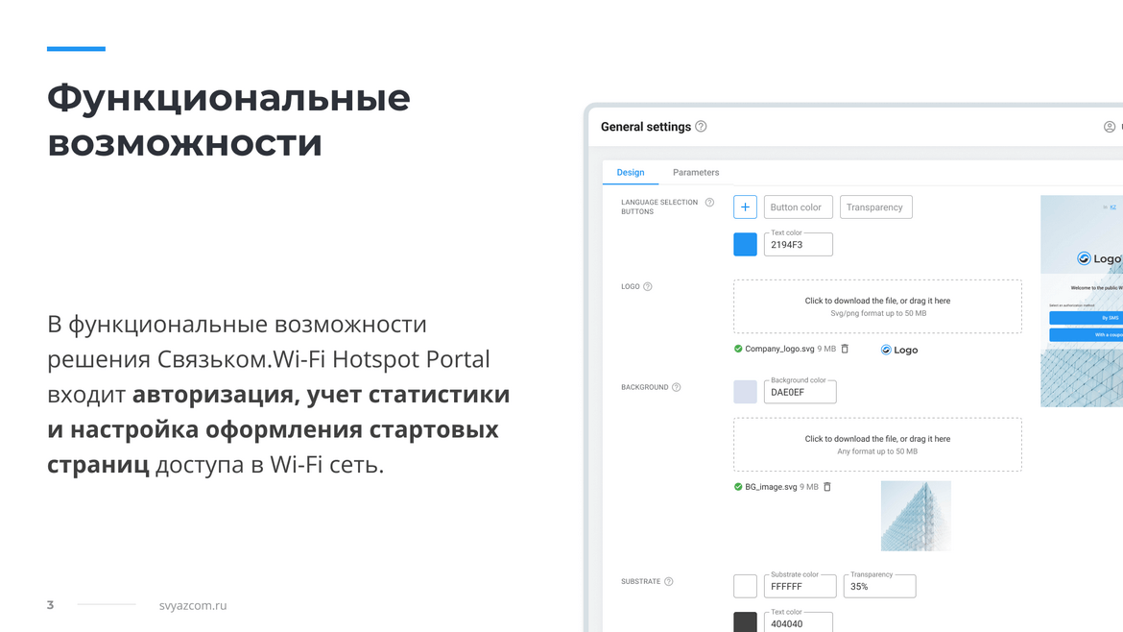Edit the Substrate color FFFFFF field

click(800, 586)
